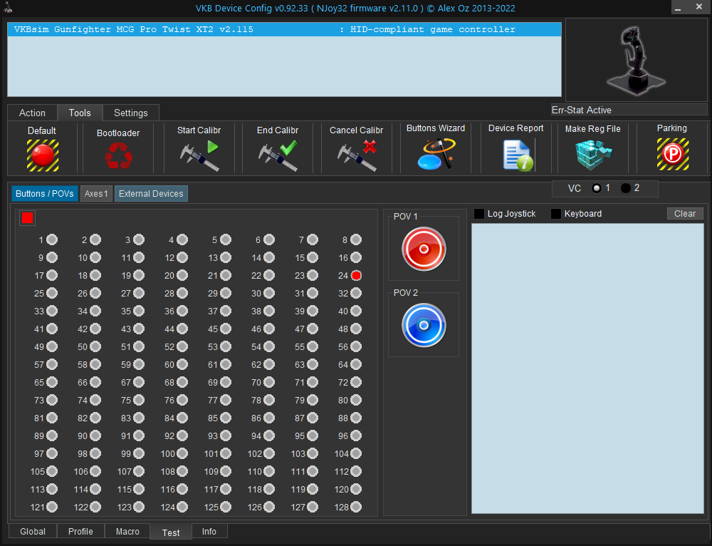Click indicator light for button 121
712x546 pixels.
coord(52,507)
